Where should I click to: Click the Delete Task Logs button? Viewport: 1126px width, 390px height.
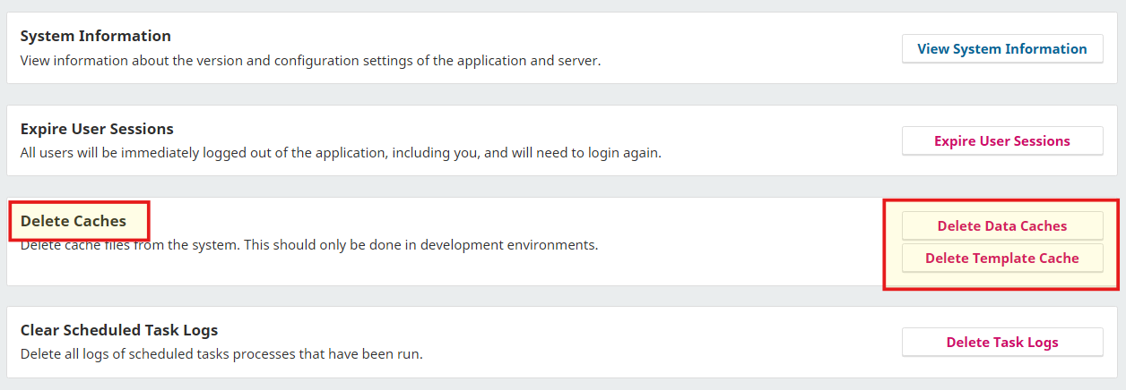[x=1001, y=343]
